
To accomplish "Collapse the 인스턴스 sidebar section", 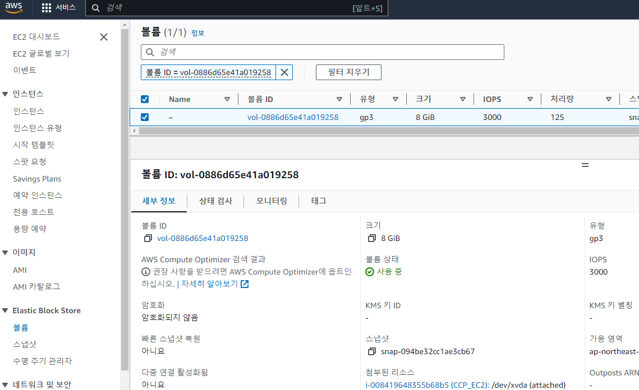I will (x=5, y=94).
